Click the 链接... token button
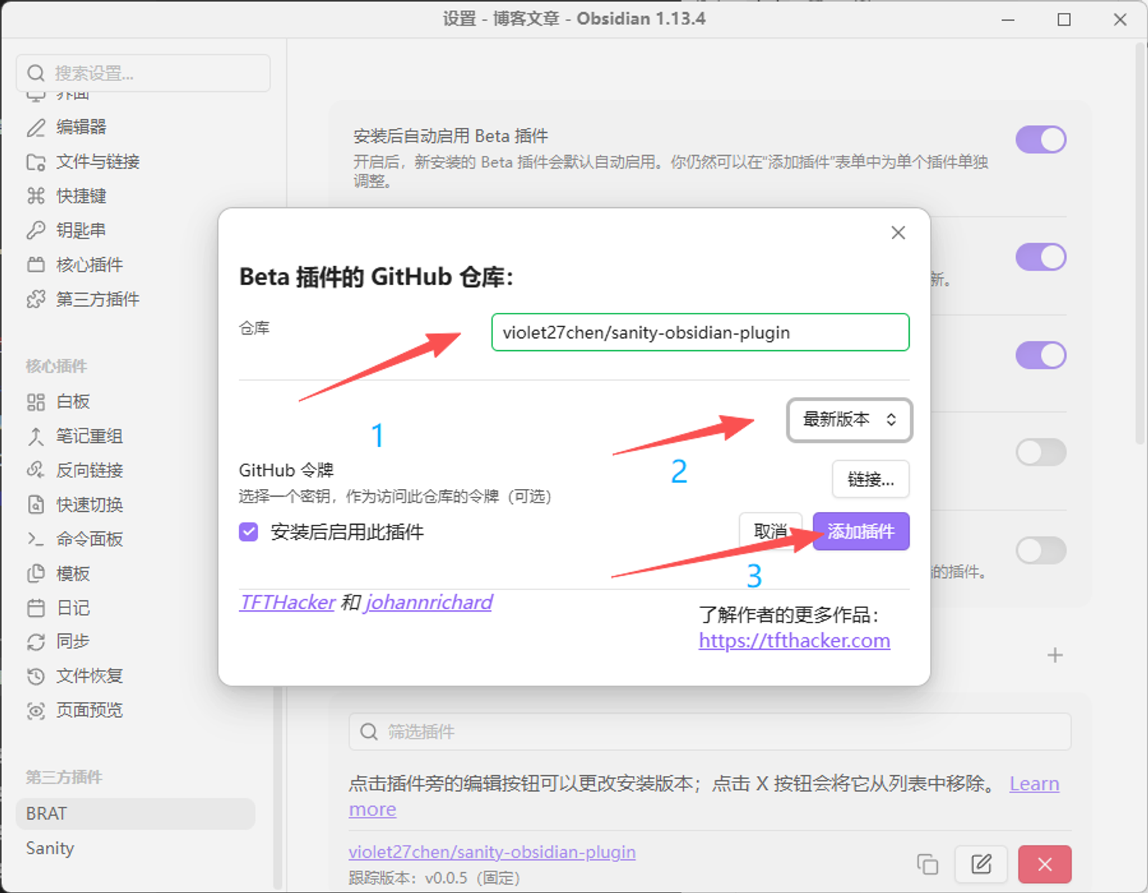Screen dimensions: 1148x893 (x=870, y=479)
